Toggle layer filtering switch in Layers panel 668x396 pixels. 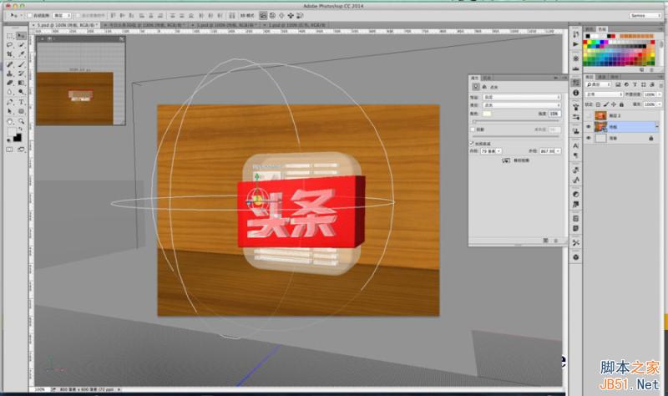[x=660, y=85]
